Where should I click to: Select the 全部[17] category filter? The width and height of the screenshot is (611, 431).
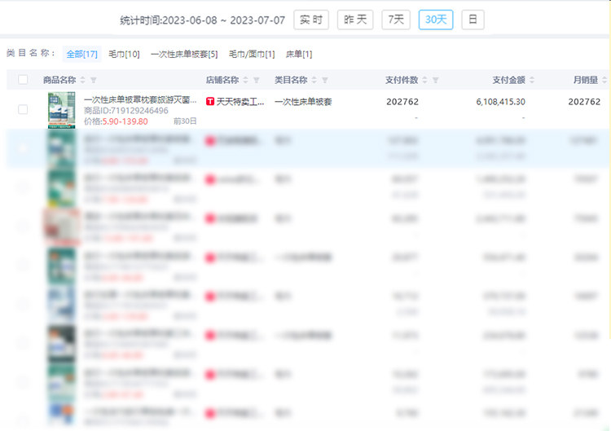(x=81, y=54)
